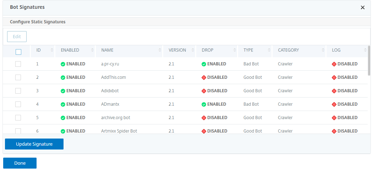This screenshot has height=170, width=373.
Task: Click version 2.1 in archive.org bot row
Action: point(171,118)
